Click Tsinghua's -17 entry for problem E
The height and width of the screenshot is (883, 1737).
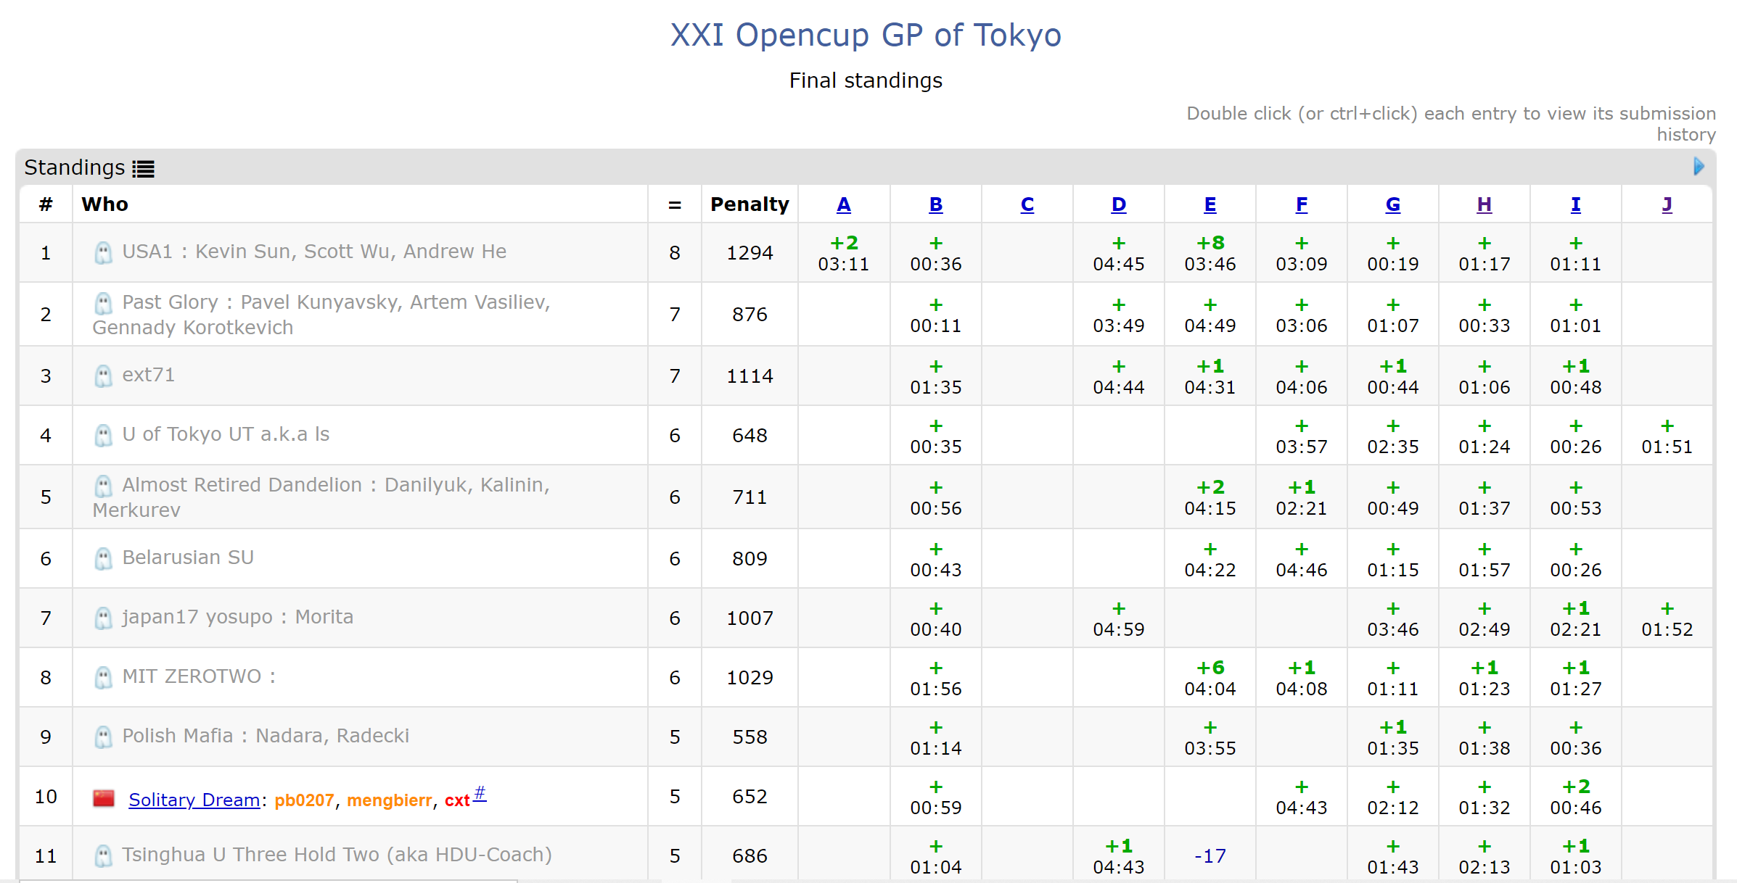tap(1210, 856)
